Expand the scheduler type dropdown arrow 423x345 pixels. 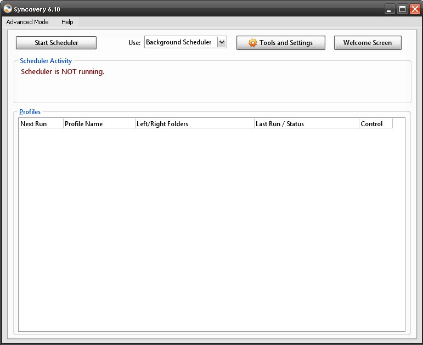222,42
